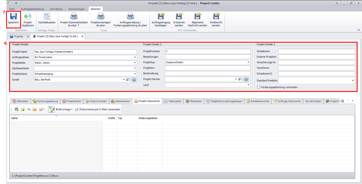This screenshot has height=184, width=362.
Task: Click Auftragseingang bestätigen icon
Action: 161,16
